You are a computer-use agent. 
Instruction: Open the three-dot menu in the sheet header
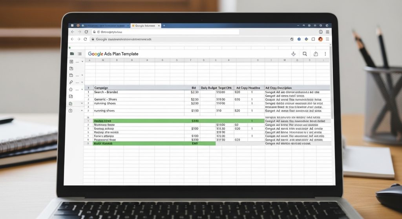point(325,54)
